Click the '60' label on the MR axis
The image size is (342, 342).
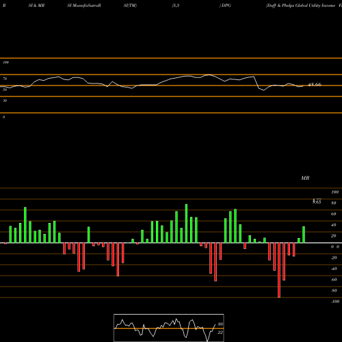[x=334, y=214]
